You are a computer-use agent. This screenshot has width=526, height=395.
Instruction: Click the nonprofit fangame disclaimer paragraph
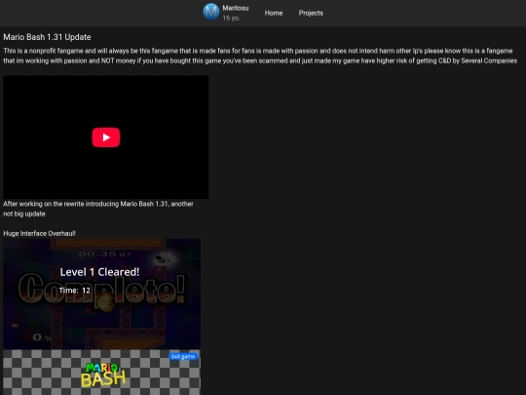260,56
